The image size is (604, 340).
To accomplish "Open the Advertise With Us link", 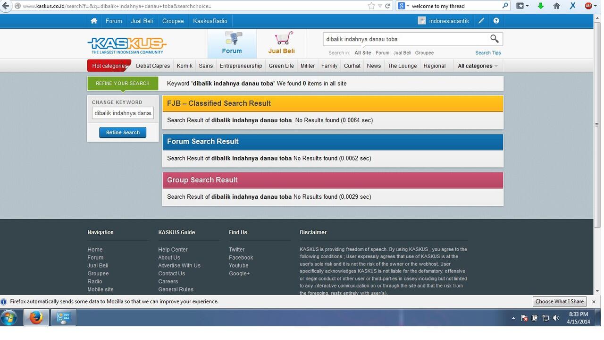I will coord(179,265).
